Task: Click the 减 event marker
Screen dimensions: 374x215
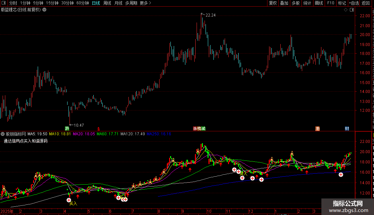Action: pyautogui.click(x=204, y=129)
